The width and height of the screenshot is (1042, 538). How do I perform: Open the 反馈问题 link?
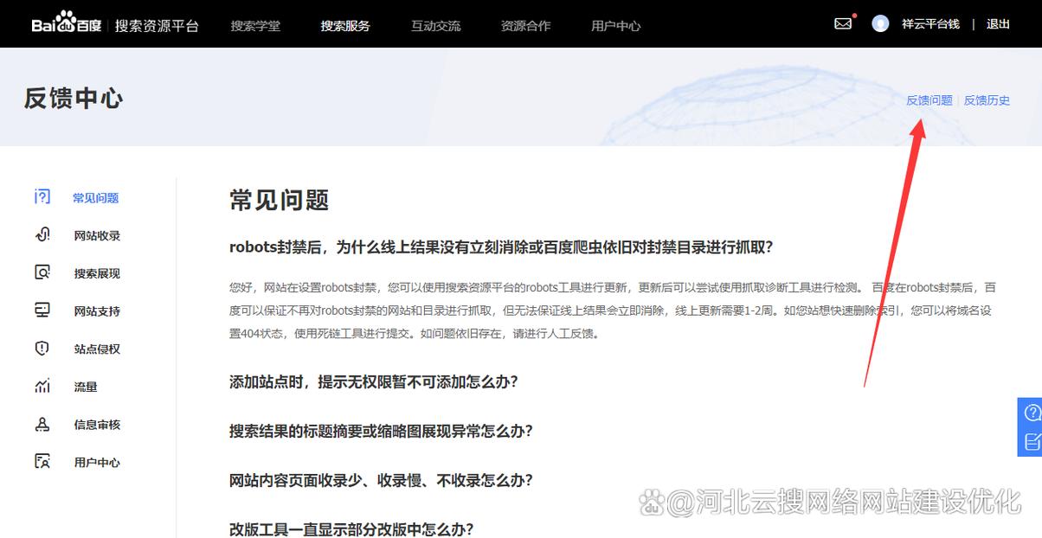click(929, 100)
